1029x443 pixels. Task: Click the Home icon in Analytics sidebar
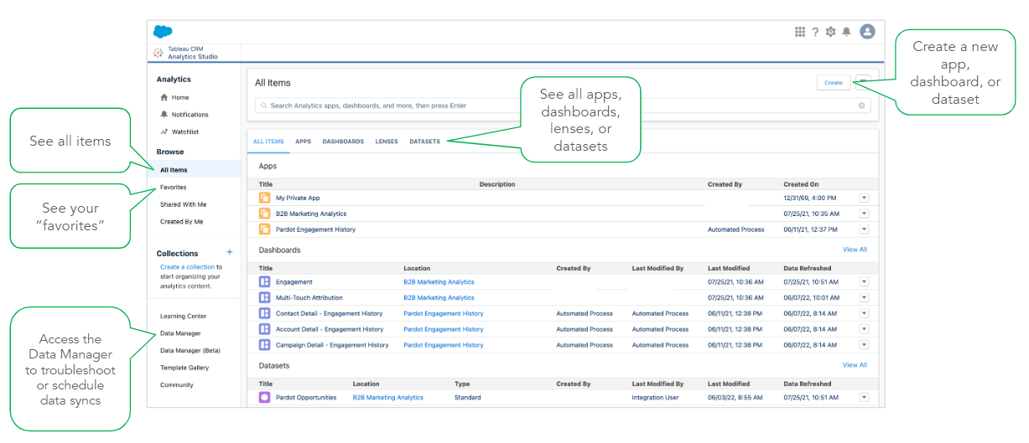tap(164, 97)
